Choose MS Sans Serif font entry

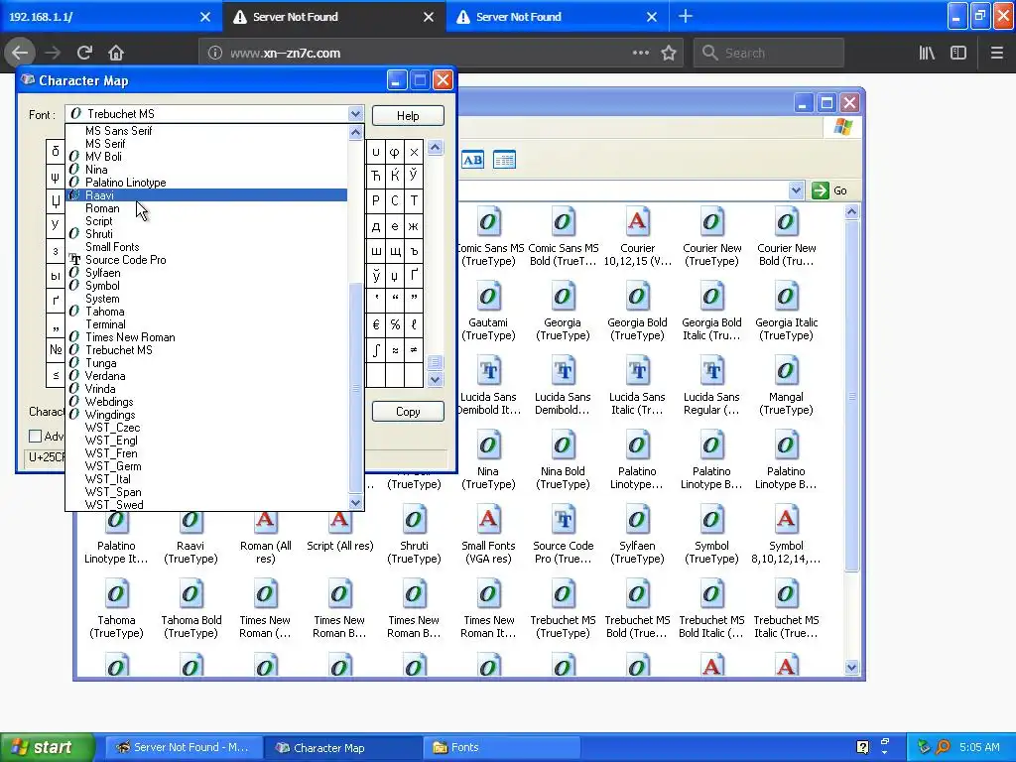[206, 131]
